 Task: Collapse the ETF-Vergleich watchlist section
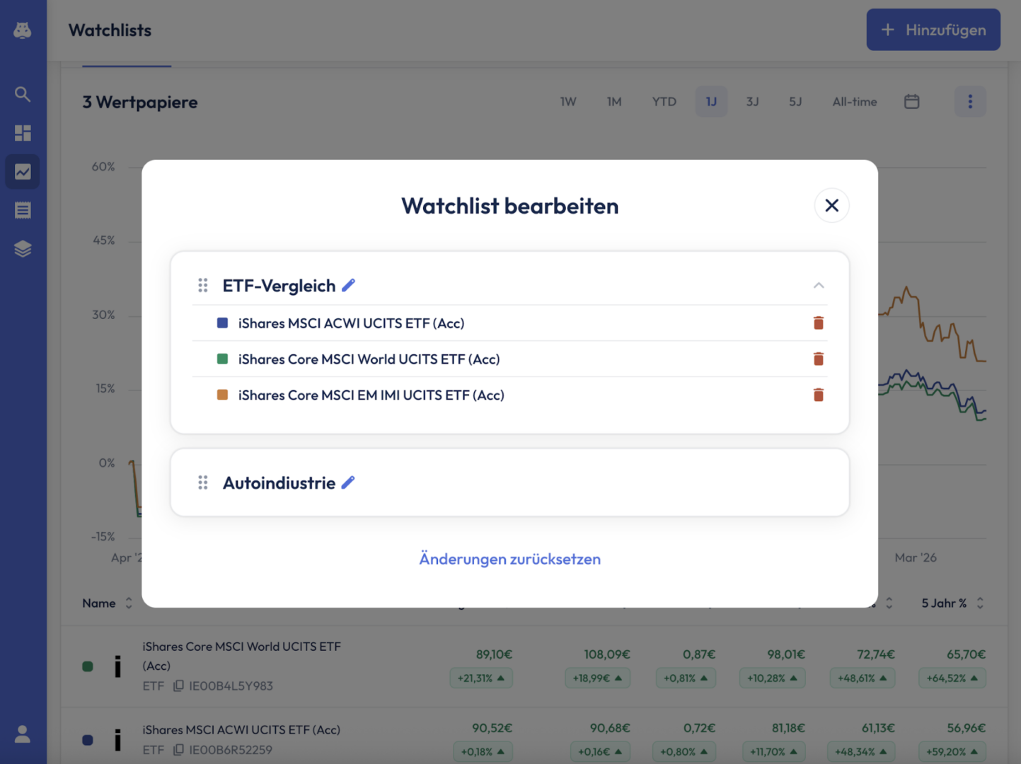click(x=819, y=286)
